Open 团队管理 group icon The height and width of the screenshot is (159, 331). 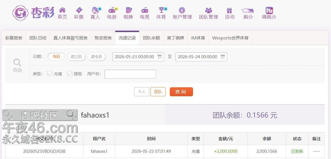point(208,10)
